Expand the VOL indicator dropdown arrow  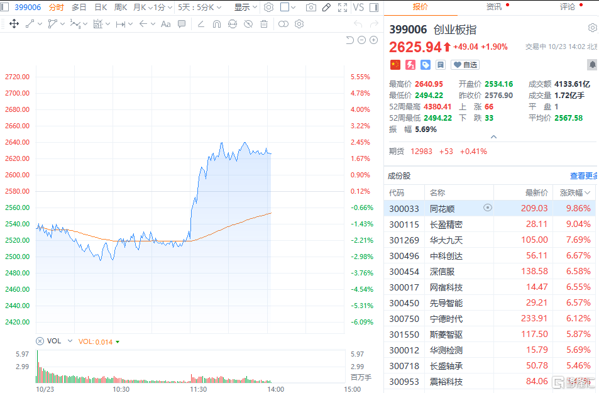click(70, 341)
